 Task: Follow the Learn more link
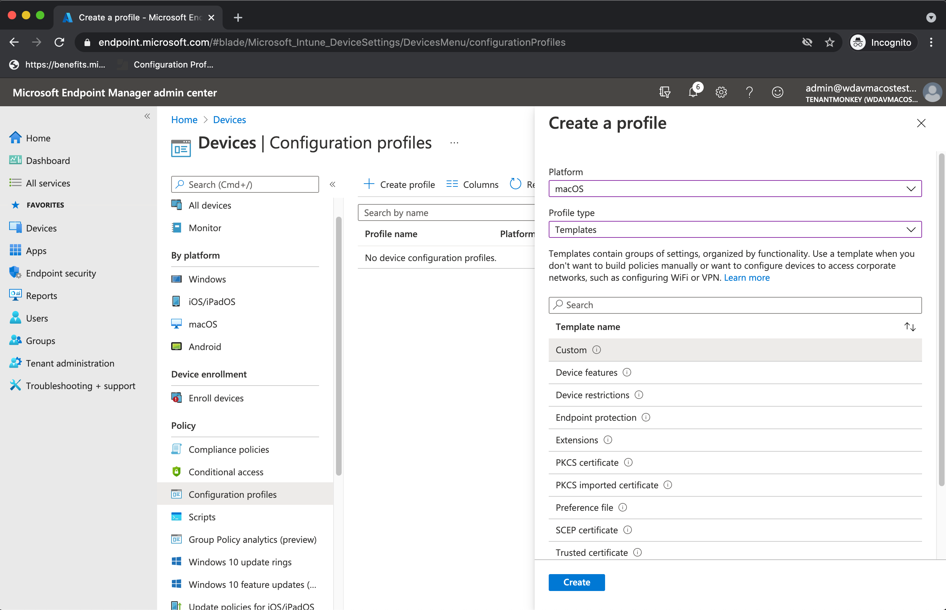coord(747,277)
